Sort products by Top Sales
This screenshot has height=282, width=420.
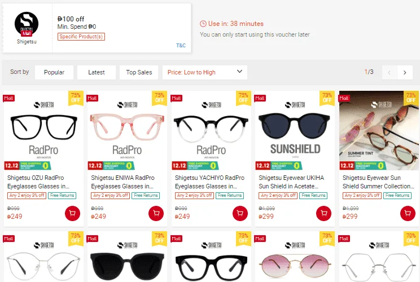coord(139,72)
